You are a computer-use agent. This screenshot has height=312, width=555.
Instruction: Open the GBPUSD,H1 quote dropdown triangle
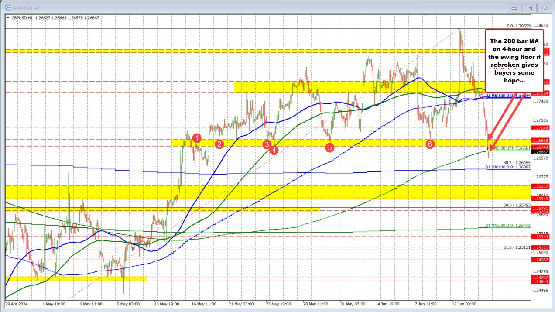9,18
